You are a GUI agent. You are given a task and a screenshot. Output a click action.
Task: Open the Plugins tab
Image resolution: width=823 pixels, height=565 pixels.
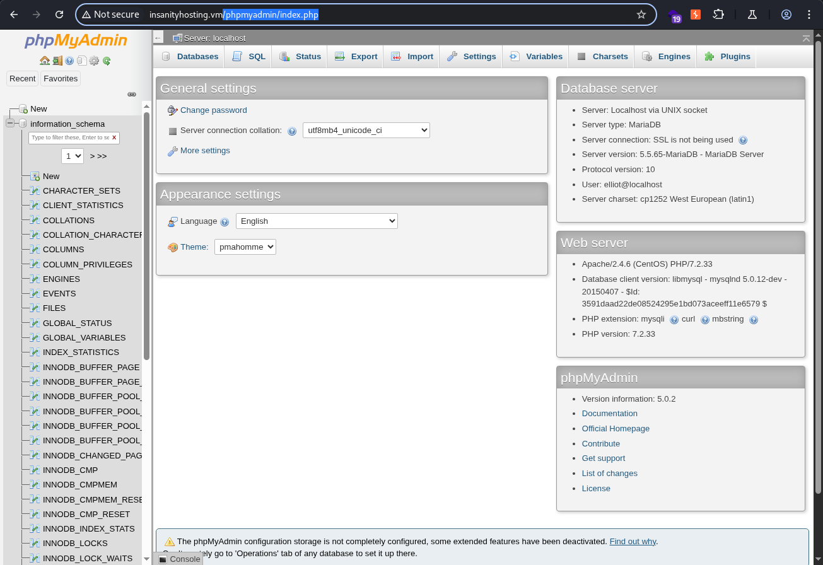(x=727, y=56)
